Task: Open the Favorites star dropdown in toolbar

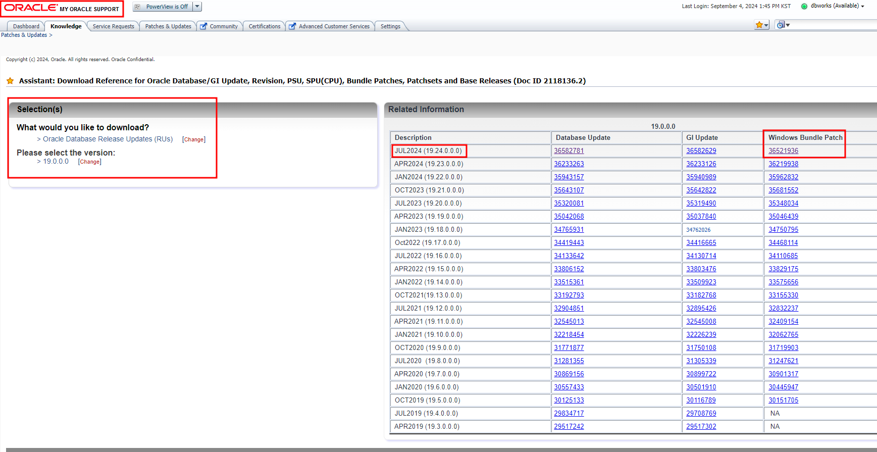Action: 762,25
